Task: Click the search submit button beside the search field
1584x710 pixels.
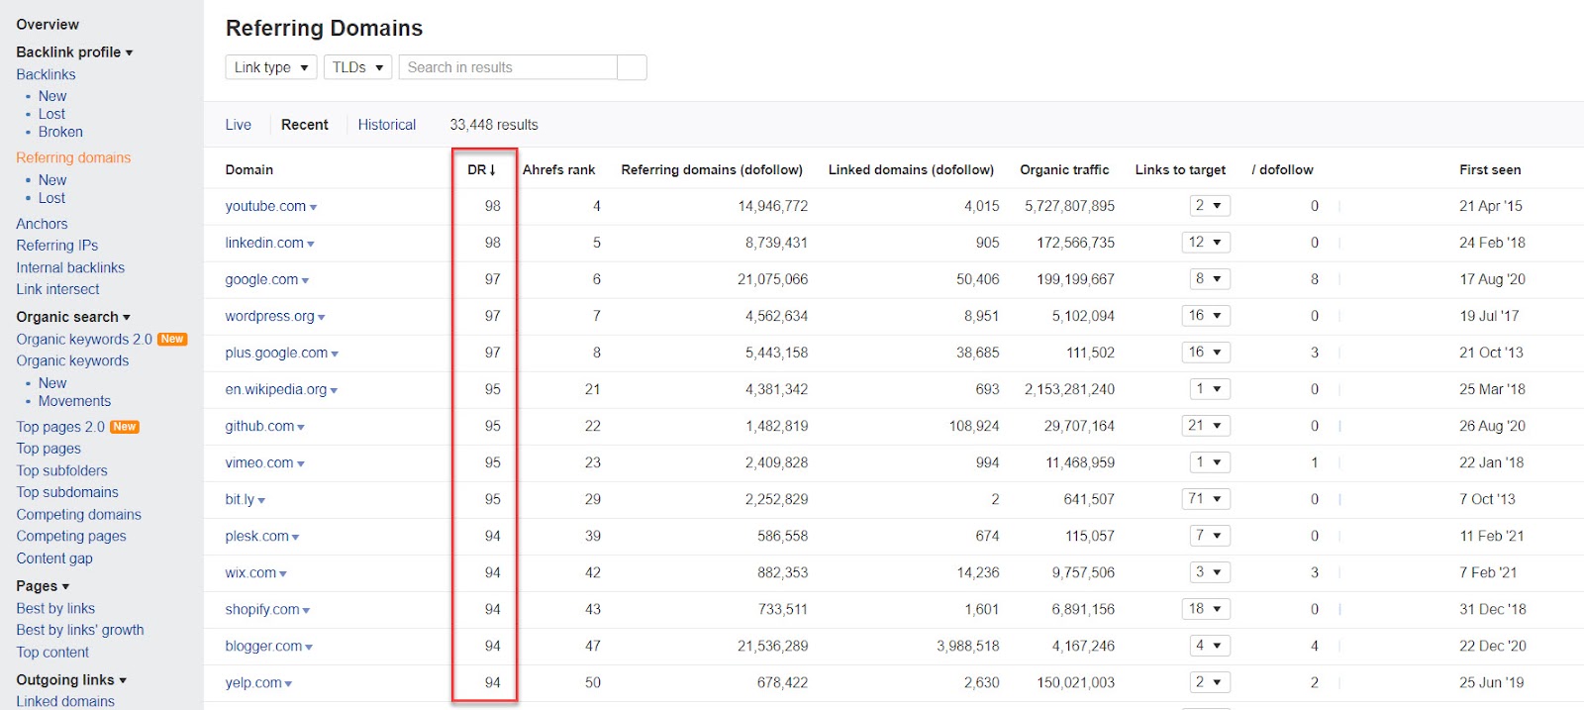Action: 632,67
